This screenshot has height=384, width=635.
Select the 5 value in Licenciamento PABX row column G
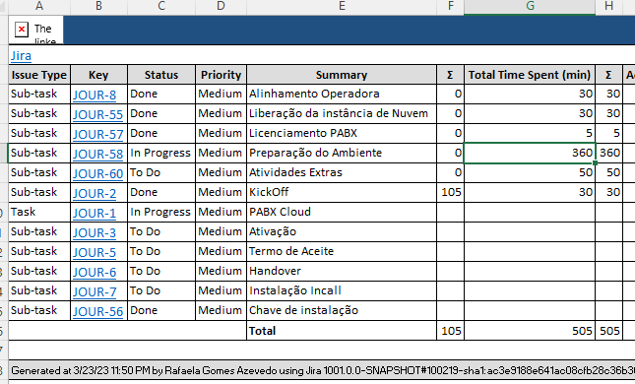[x=530, y=133]
